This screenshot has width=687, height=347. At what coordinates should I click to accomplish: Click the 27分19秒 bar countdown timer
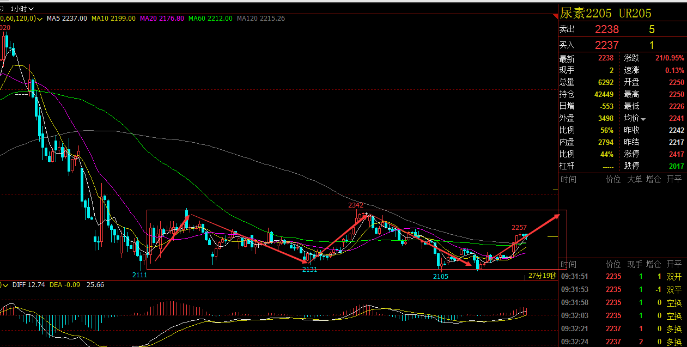click(x=542, y=276)
